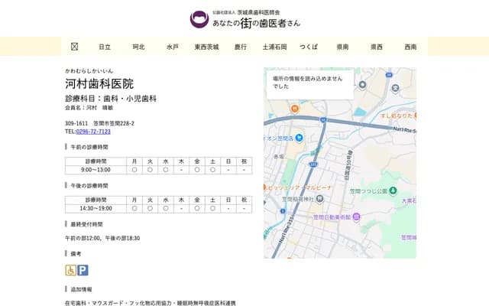Viewport: 489px width, 306px height.
Task: Select the 土浦石岡 region tab
Action: (x=274, y=47)
